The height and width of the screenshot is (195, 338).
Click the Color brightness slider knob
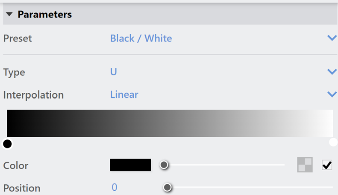164,165
